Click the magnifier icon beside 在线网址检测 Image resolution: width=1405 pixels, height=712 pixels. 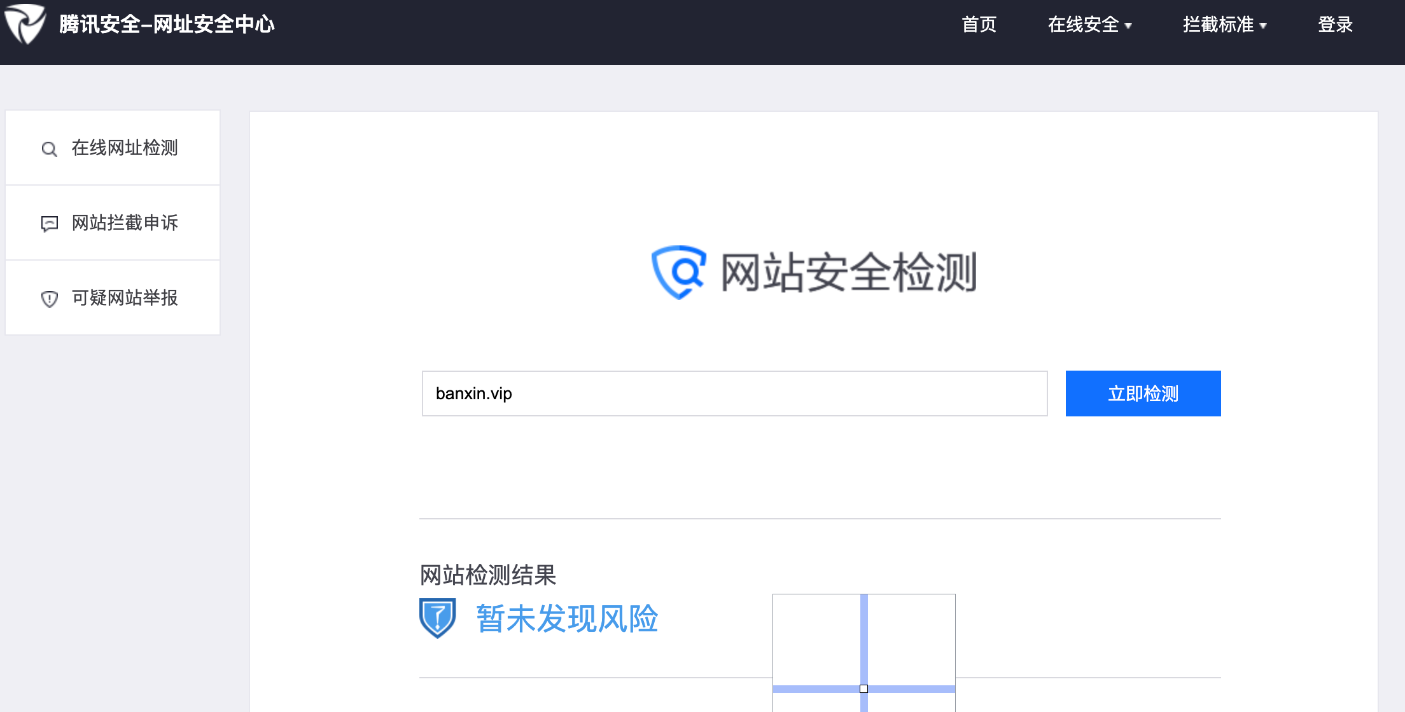49,149
